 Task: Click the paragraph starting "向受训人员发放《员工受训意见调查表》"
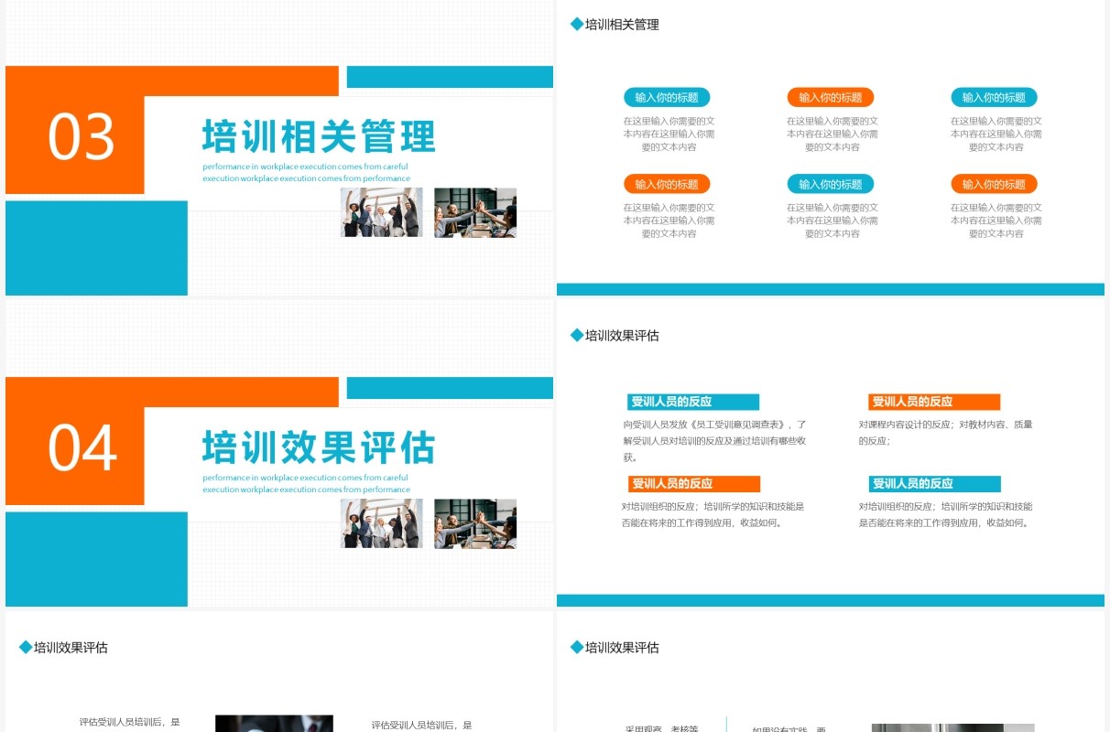(714, 441)
